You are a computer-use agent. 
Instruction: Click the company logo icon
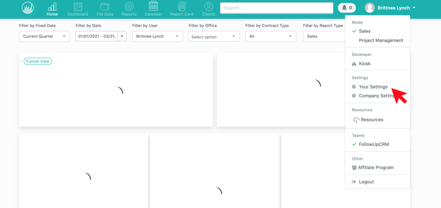[28, 8]
